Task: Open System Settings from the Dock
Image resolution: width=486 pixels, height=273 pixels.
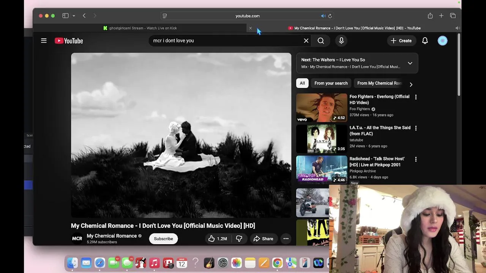Action: [x=223, y=263]
